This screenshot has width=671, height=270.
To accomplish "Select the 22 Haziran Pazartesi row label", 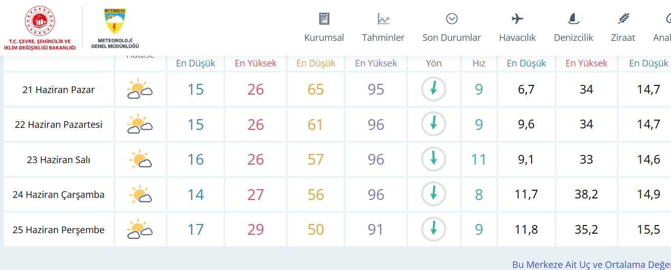I will point(58,124).
